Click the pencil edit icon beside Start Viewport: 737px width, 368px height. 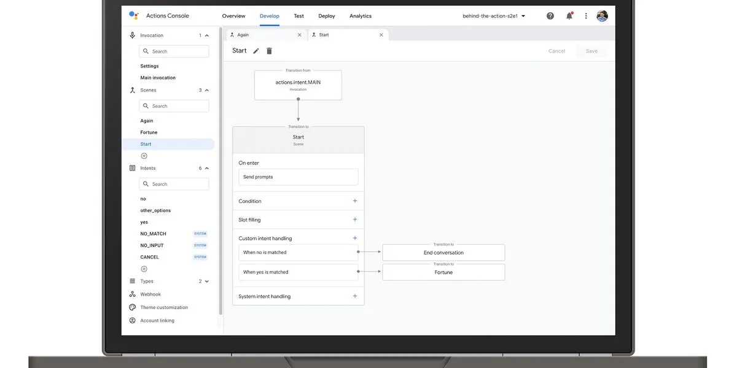(x=256, y=51)
